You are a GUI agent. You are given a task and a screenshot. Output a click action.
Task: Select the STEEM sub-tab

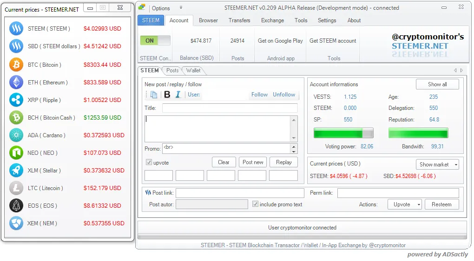(x=150, y=70)
